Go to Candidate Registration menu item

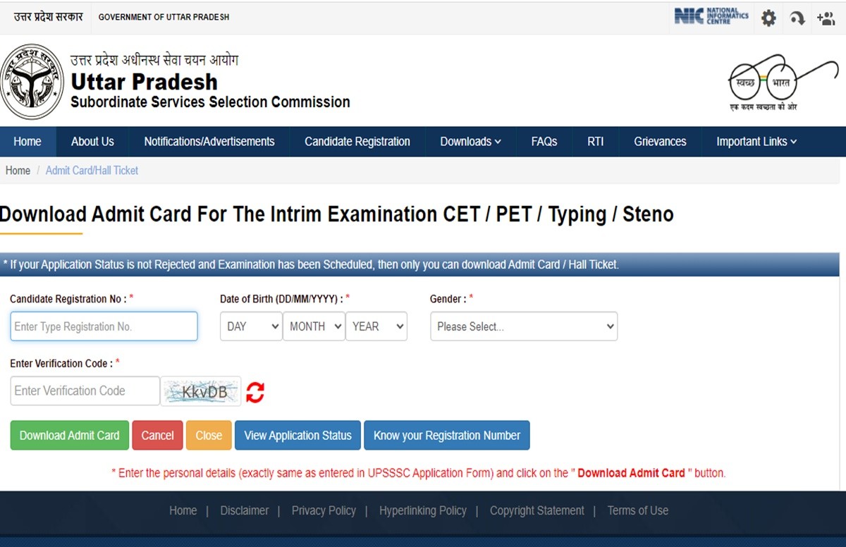point(357,142)
